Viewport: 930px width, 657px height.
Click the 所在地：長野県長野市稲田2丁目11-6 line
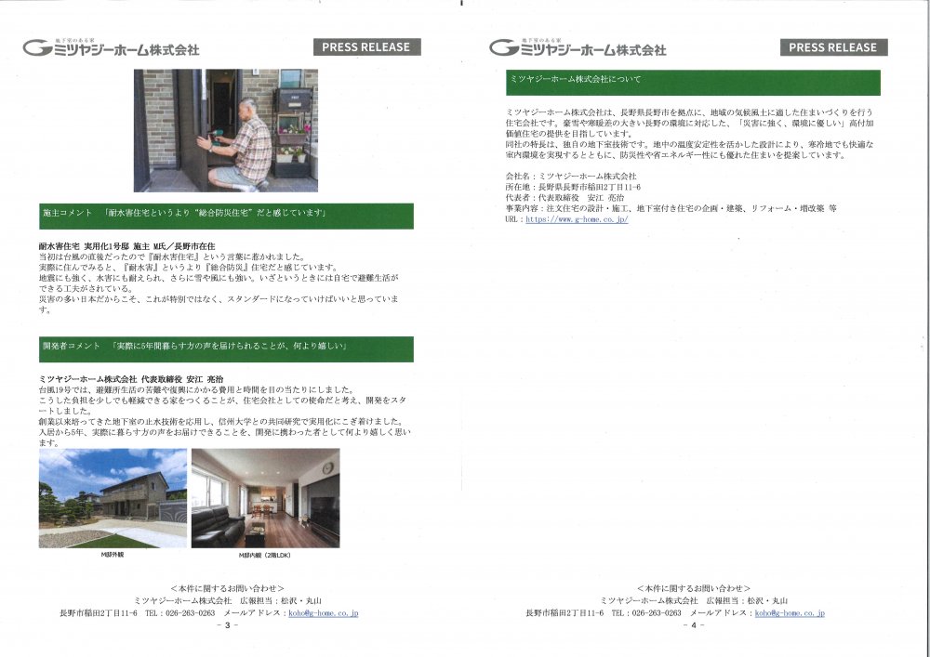[573, 187]
